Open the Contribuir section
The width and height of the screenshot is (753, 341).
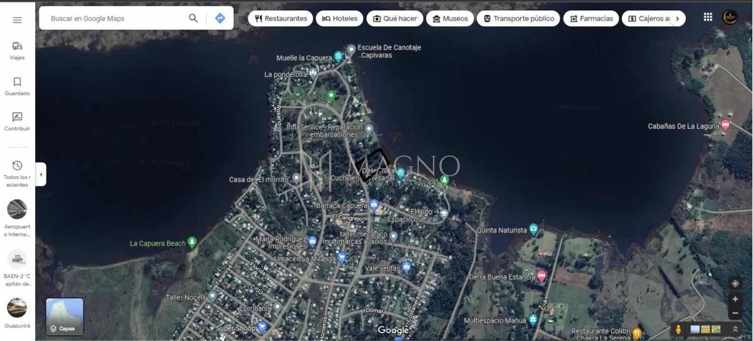pyautogui.click(x=17, y=121)
